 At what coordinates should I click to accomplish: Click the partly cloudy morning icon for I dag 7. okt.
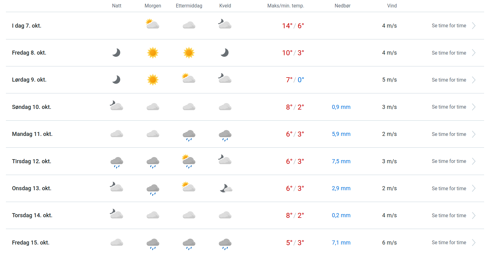153,24
